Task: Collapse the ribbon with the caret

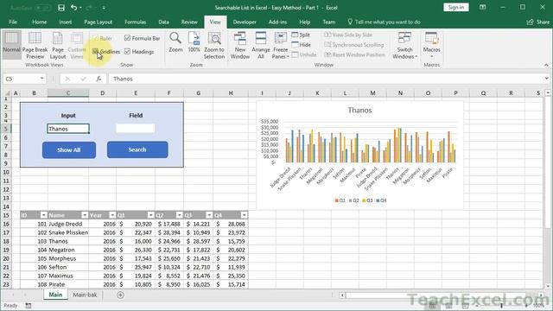Action: coord(546,65)
